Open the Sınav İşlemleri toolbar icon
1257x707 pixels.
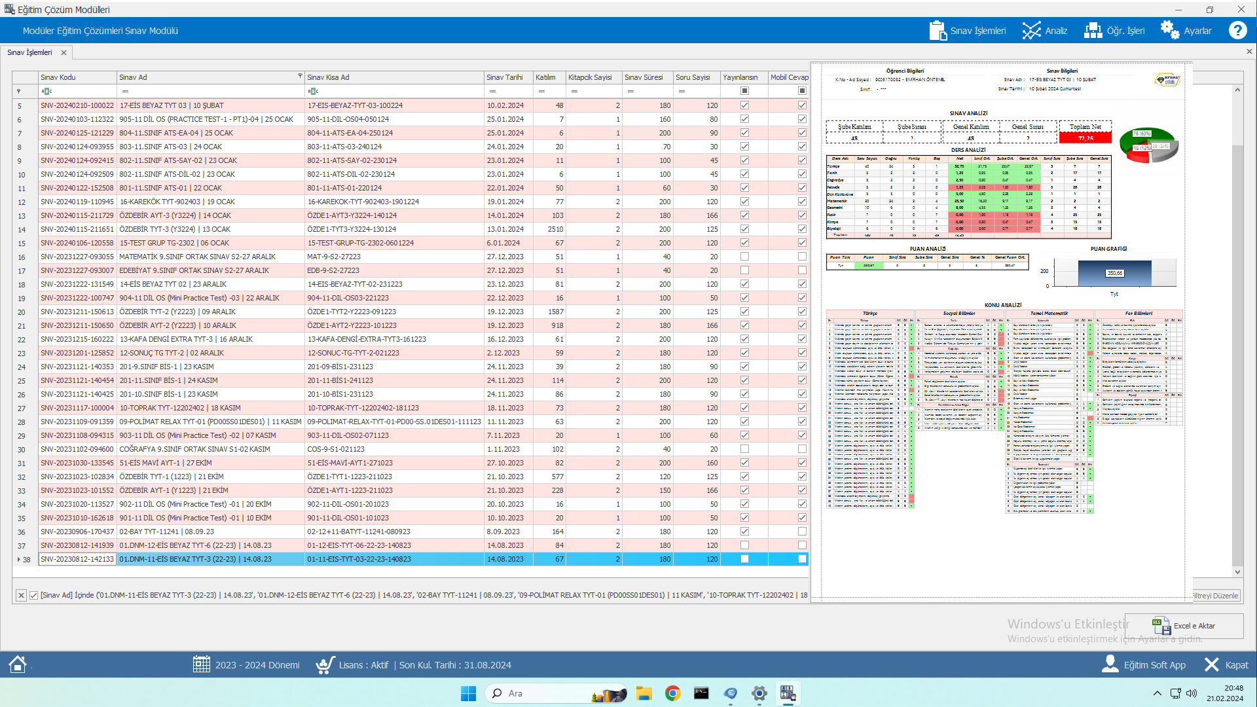point(938,31)
